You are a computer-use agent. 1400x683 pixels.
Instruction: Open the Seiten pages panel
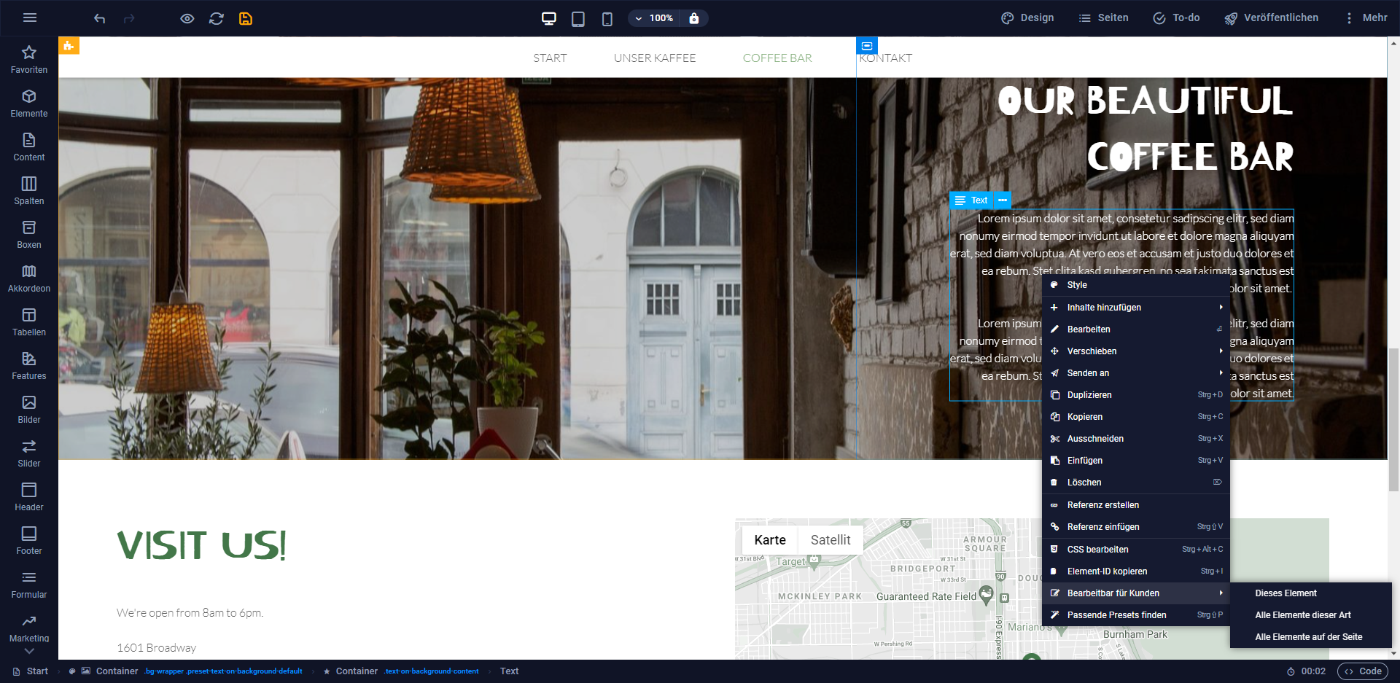point(1103,18)
